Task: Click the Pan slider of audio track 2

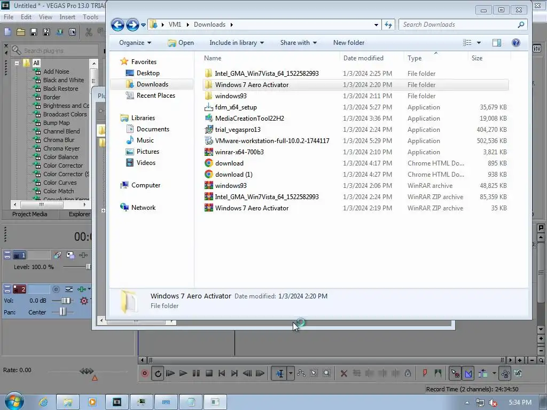Action: (62, 312)
